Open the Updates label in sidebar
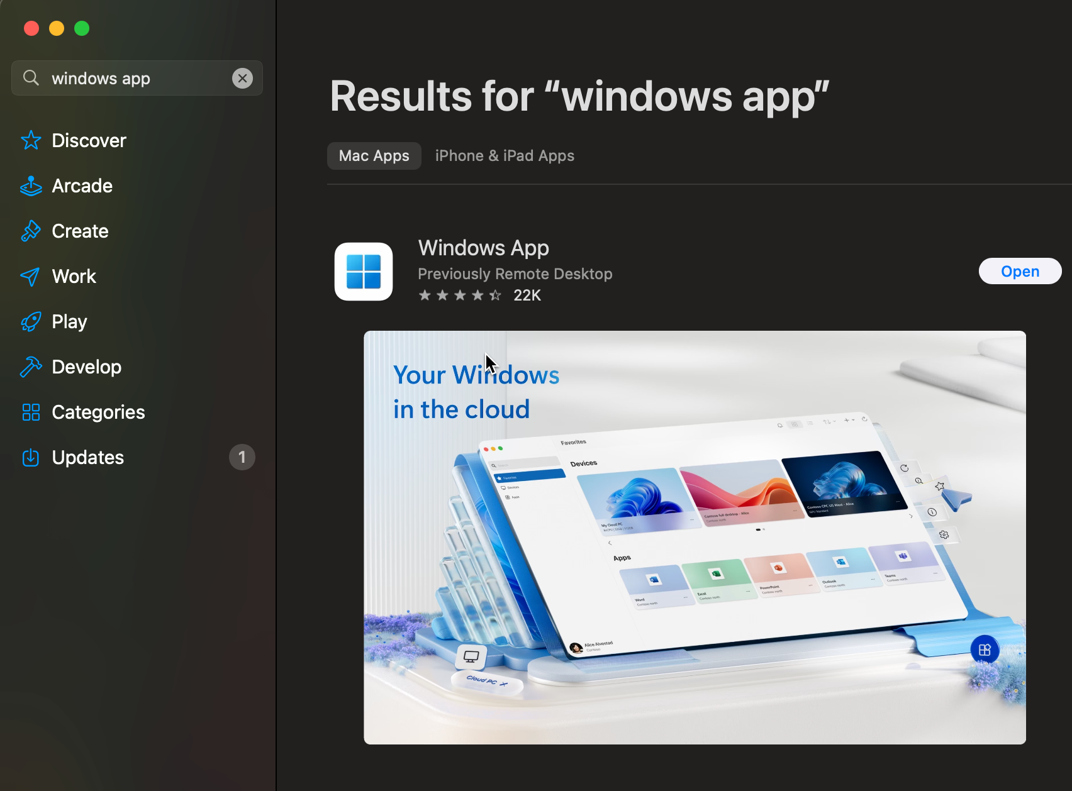The height and width of the screenshot is (791, 1072). coord(87,457)
